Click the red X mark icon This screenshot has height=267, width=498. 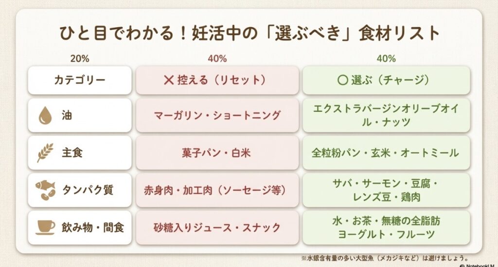click(x=168, y=80)
